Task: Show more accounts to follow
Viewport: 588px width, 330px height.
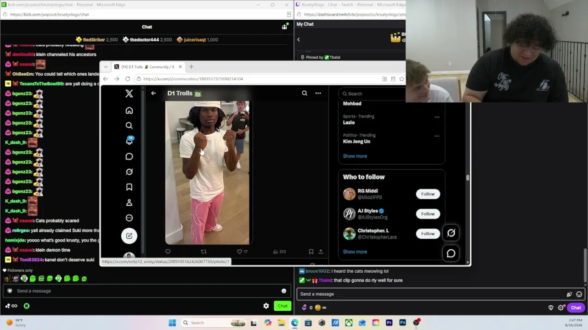Action: pyautogui.click(x=355, y=252)
